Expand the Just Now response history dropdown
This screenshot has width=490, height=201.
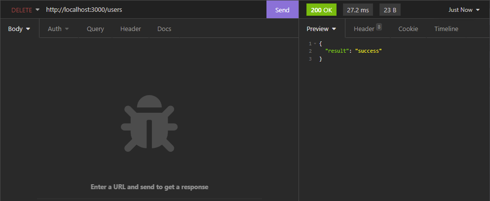click(x=463, y=10)
